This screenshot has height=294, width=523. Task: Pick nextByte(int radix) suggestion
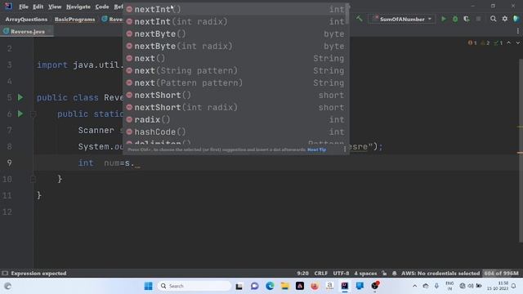click(x=235, y=46)
